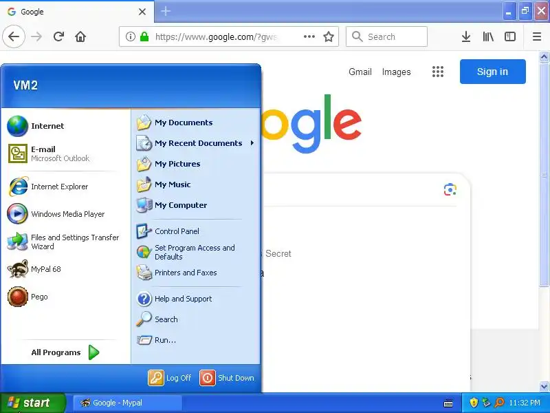The width and height of the screenshot is (550, 413).
Task: Open Help and Support
Action: point(196,299)
